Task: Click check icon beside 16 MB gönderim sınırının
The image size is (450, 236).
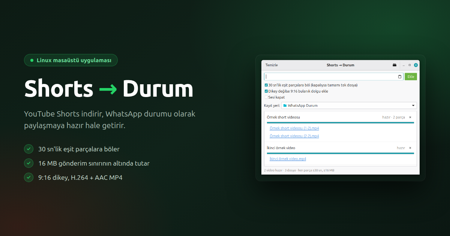Action: 29,163
